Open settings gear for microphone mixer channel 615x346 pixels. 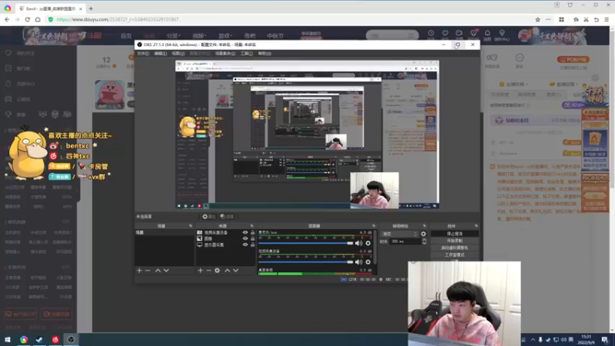click(368, 243)
